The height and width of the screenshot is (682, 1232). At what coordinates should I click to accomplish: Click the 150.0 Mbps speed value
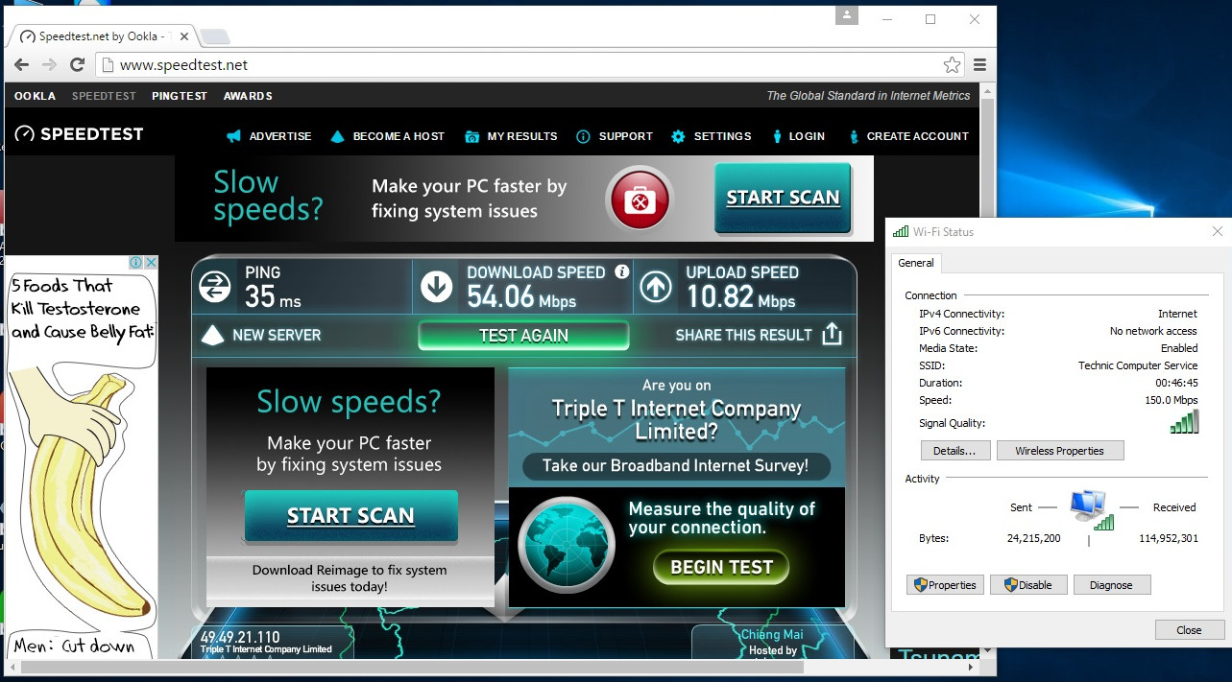[1172, 400]
